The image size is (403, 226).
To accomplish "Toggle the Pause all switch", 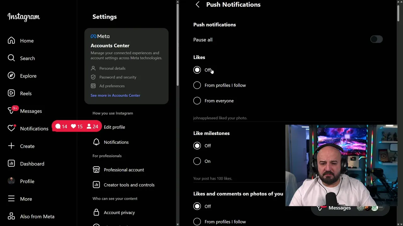I will point(376,39).
